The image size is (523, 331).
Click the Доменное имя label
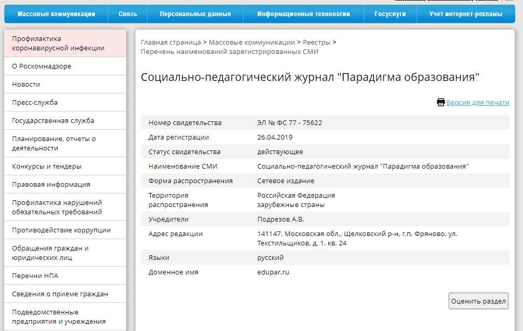click(173, 272)
